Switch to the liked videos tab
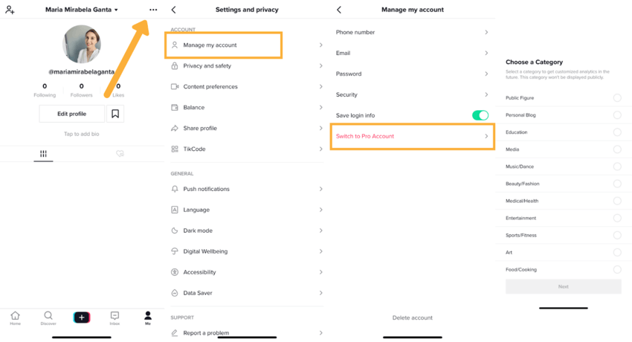 120,153
